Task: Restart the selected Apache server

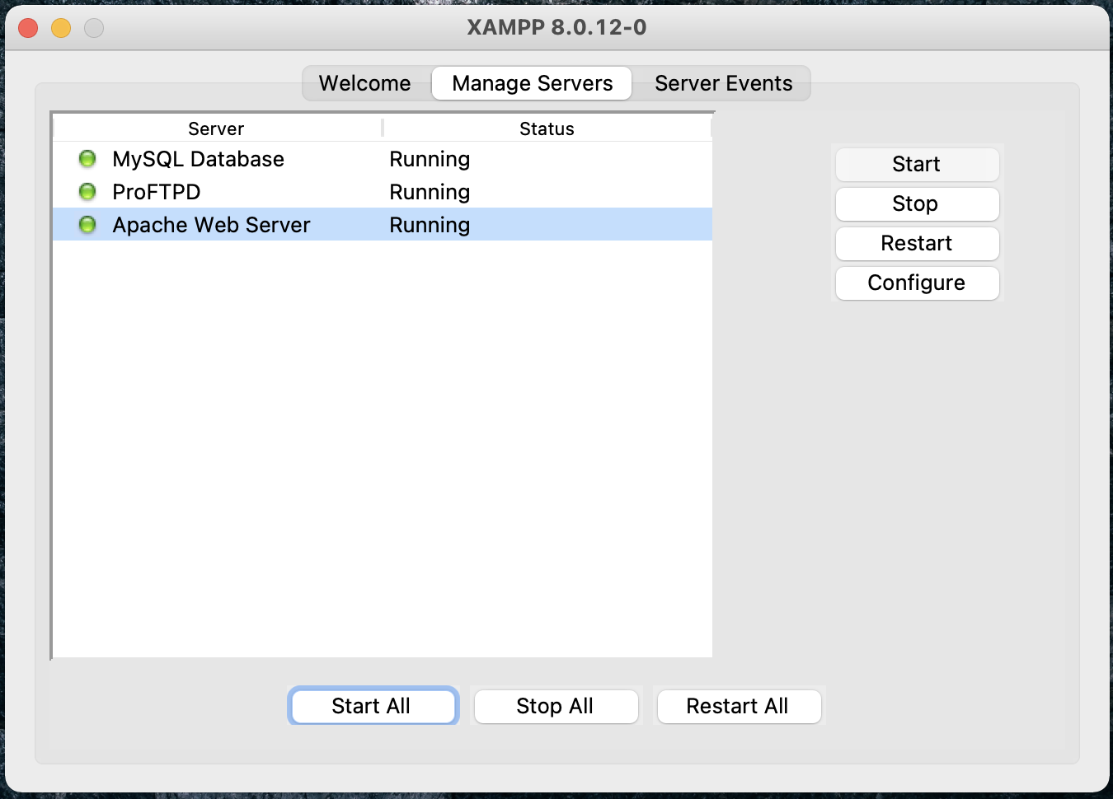Action: coord(917,243)
